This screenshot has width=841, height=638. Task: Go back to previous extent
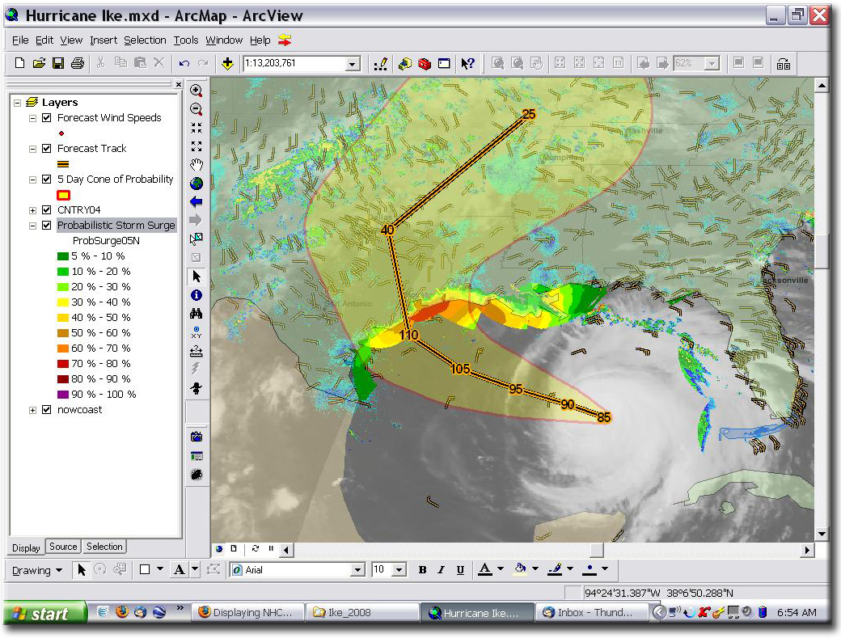point(197,202)
